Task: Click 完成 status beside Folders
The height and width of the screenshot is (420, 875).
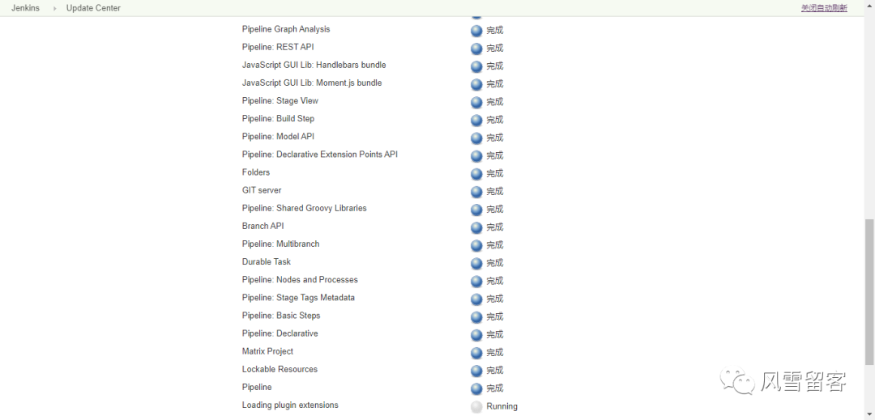Action: point(495,174)
